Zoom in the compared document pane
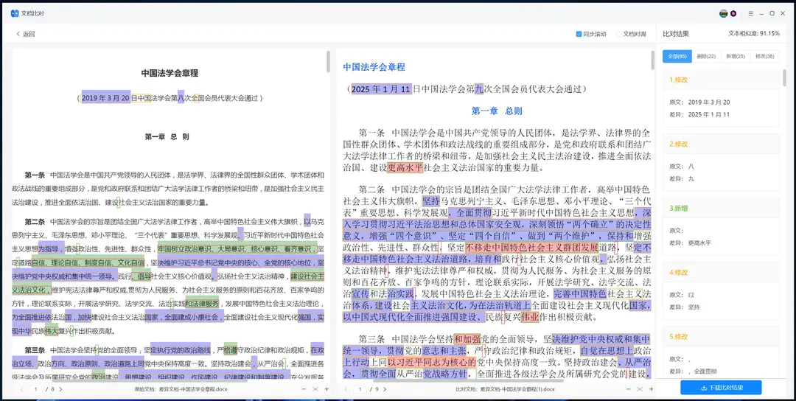Image resolution: width=796 pixels, height=401 pixels. click(x=651, y=389)
